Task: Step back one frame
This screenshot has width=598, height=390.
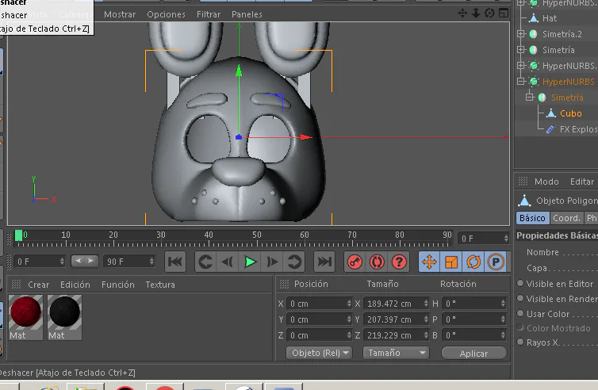Action: pyautogui.click(x=228, y=262)
